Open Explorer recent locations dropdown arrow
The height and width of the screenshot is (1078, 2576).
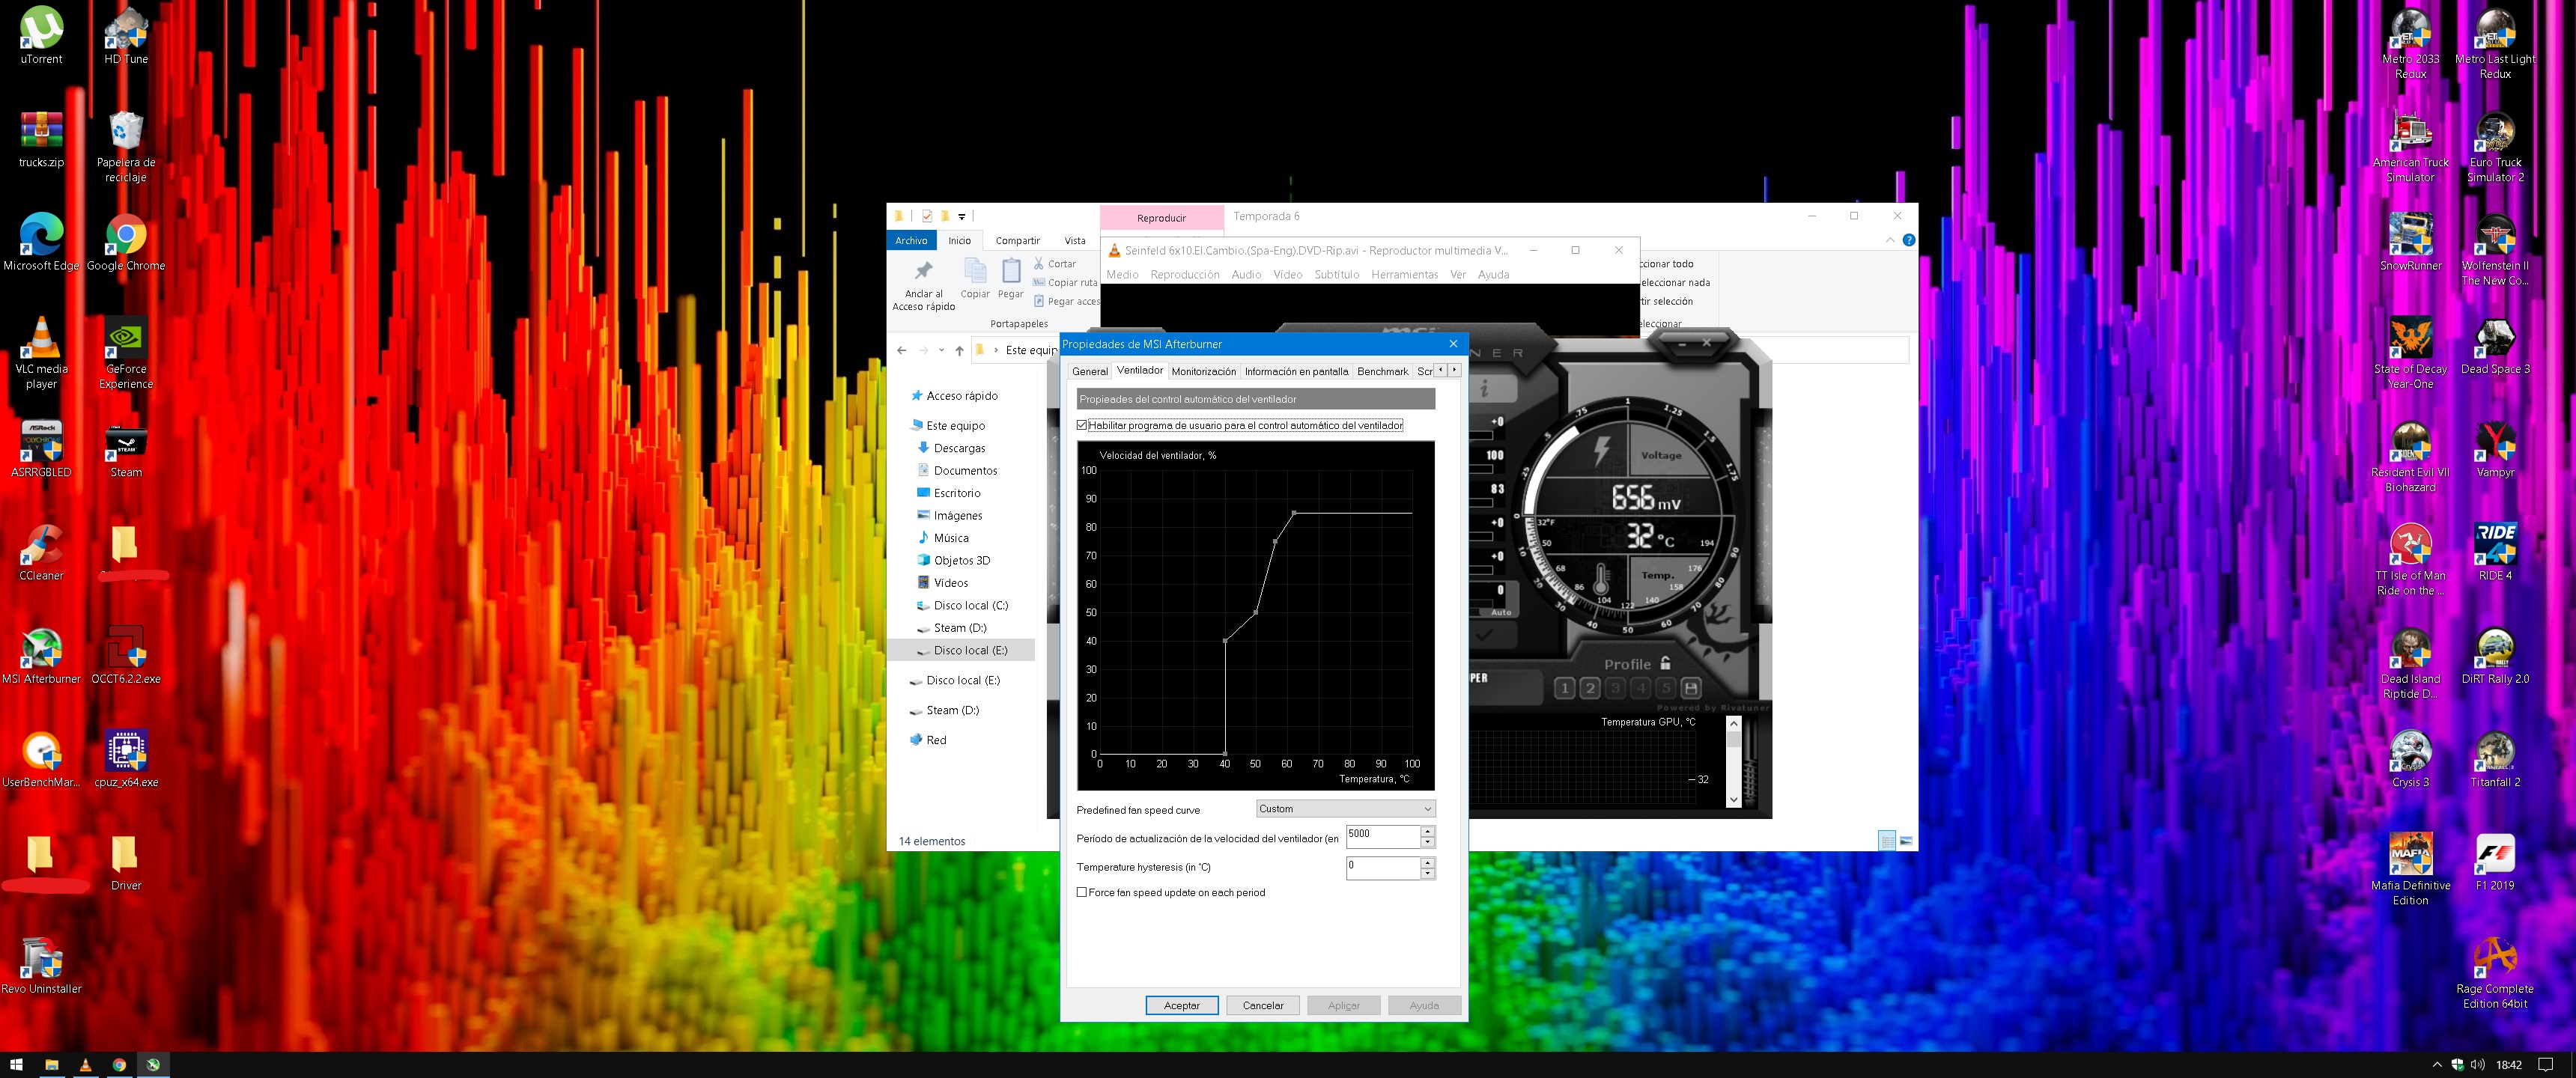click(941, 350)
